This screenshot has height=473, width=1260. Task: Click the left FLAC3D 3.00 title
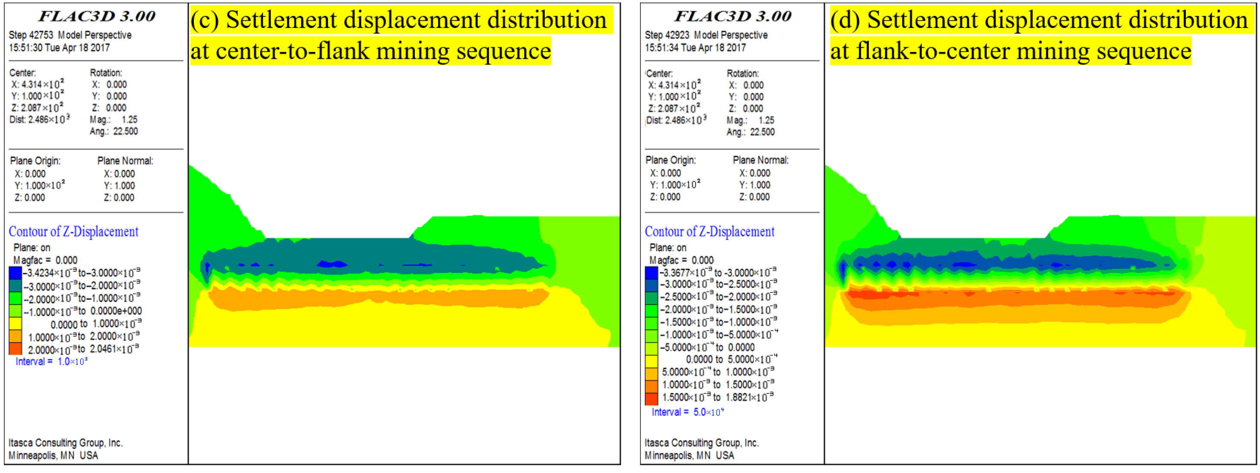point(97,16)
